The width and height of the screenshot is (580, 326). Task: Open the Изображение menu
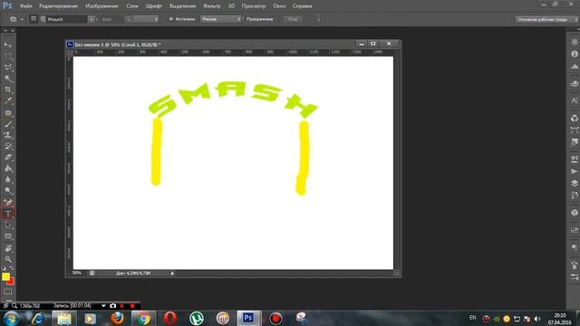click(x=101, y=6)
